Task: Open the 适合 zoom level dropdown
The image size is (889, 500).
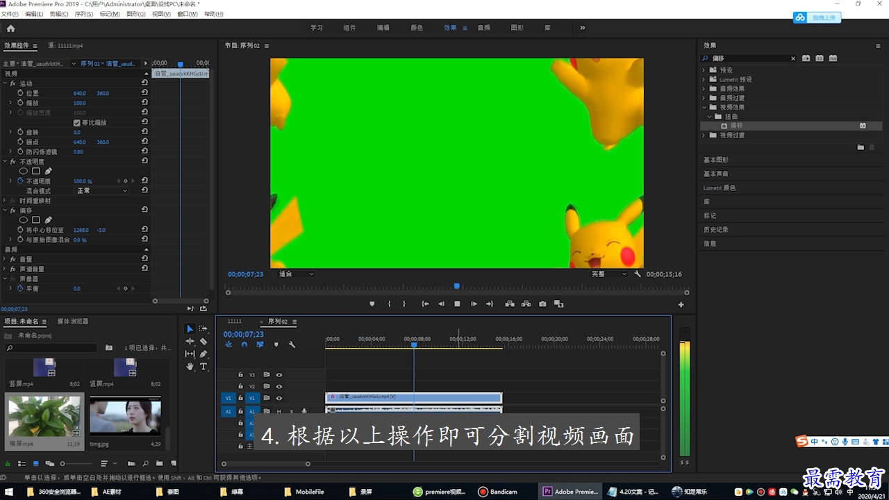Action: click(296, 274)
